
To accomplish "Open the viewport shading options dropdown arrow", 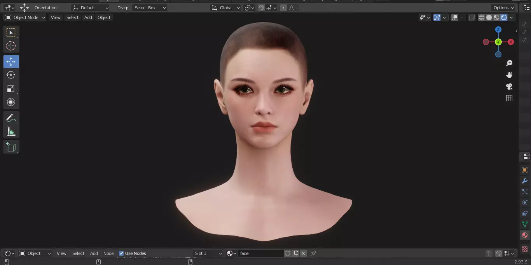I will pos(512,17).
